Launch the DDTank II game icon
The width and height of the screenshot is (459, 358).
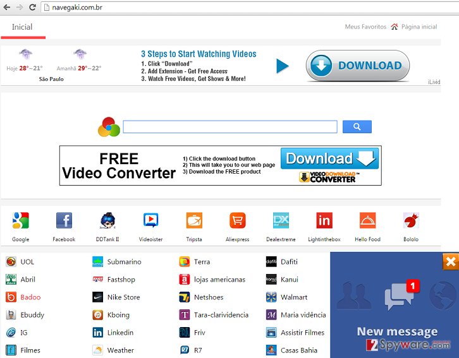(x=107, y=220)
